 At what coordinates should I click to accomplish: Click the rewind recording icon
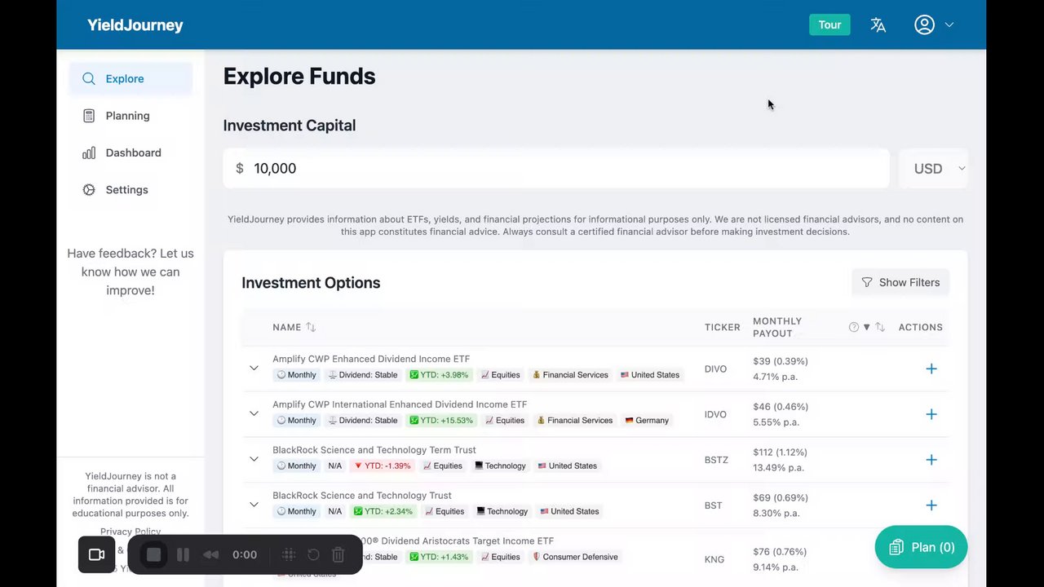click(x=210, y=554)
